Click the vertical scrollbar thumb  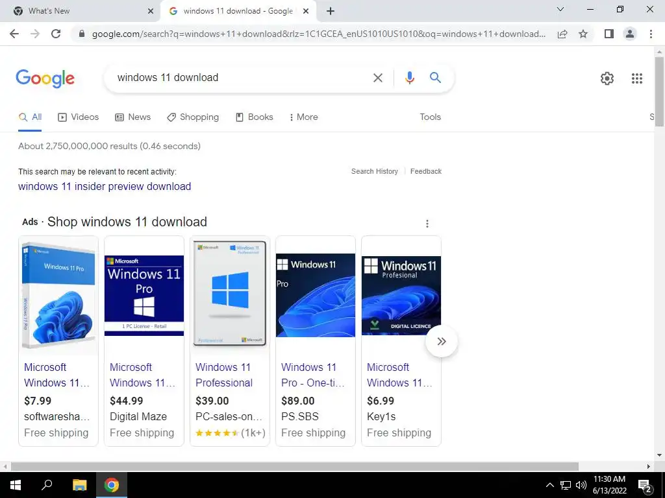[659, 91]
